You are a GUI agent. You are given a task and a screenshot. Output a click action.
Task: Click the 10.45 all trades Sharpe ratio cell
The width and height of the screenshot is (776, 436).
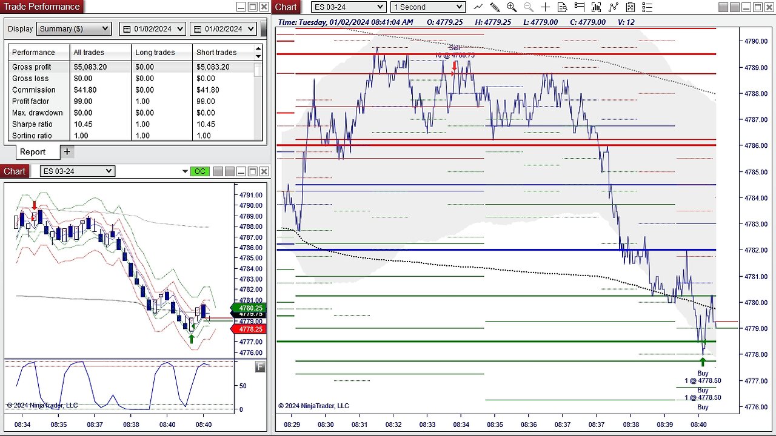83,125
